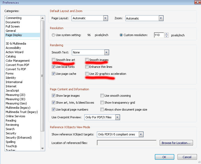Select Measuring (2D) category
The height and width of the screenshot is (164, 201).
(15, 95)
